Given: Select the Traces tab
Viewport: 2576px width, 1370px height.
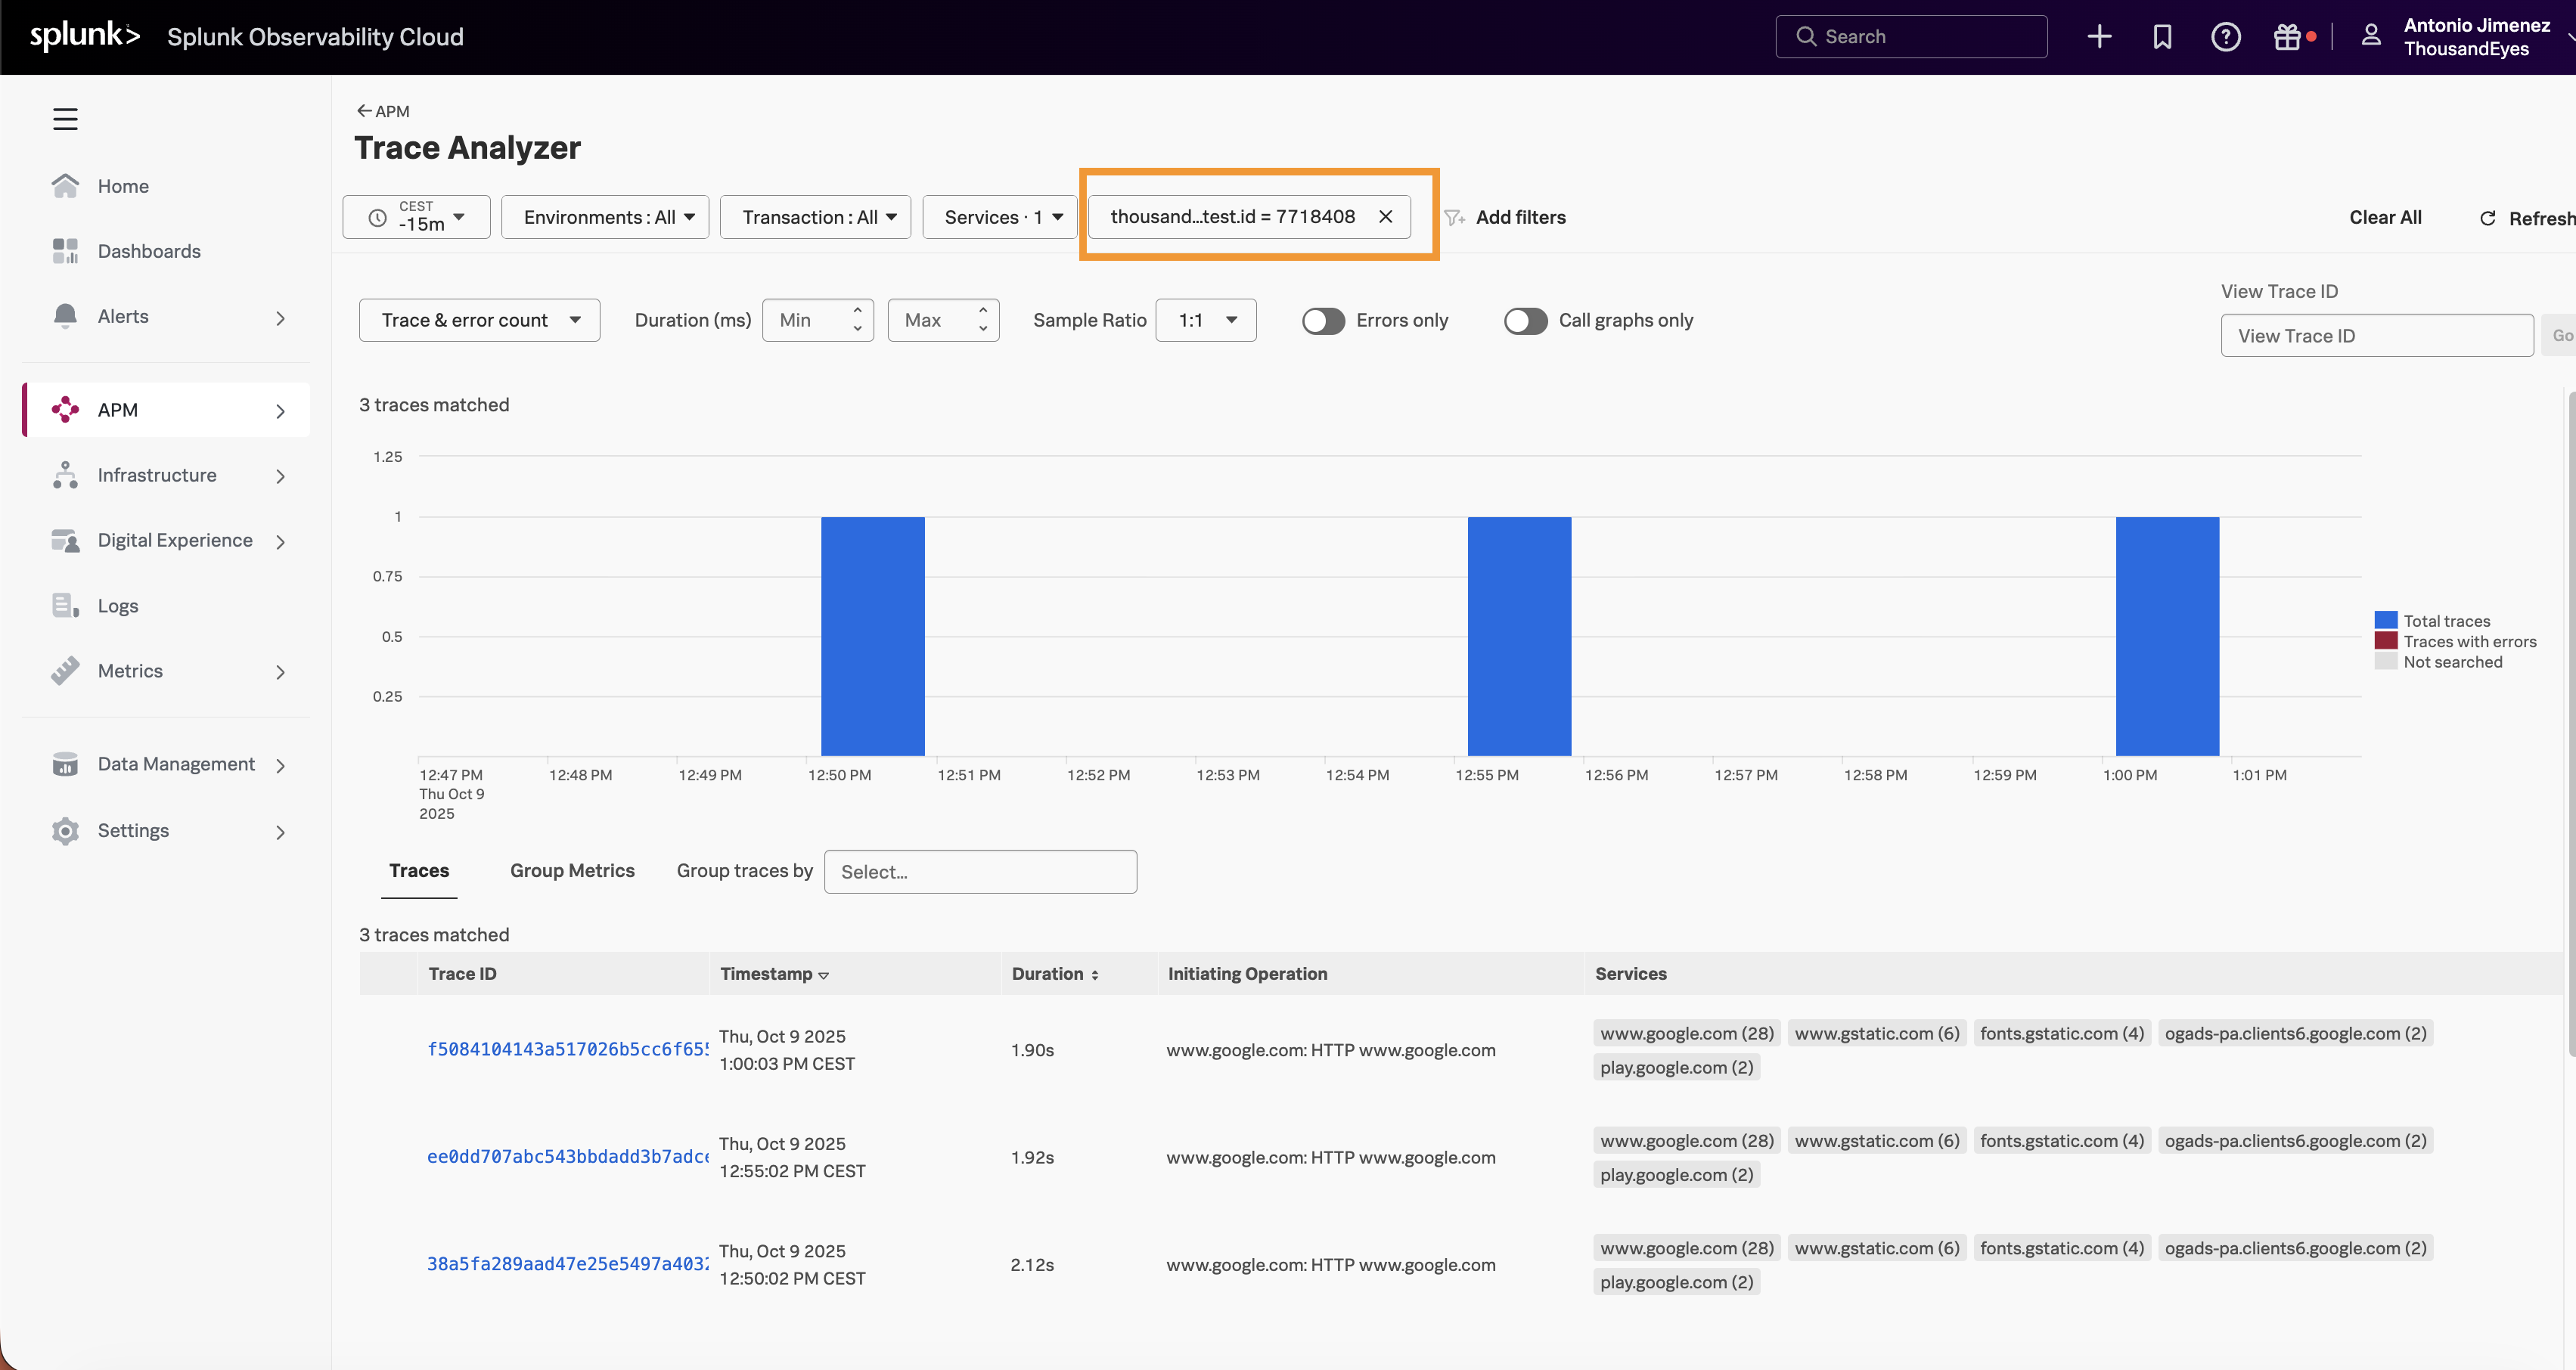Looking at the screenshot, I should [419, 870].
